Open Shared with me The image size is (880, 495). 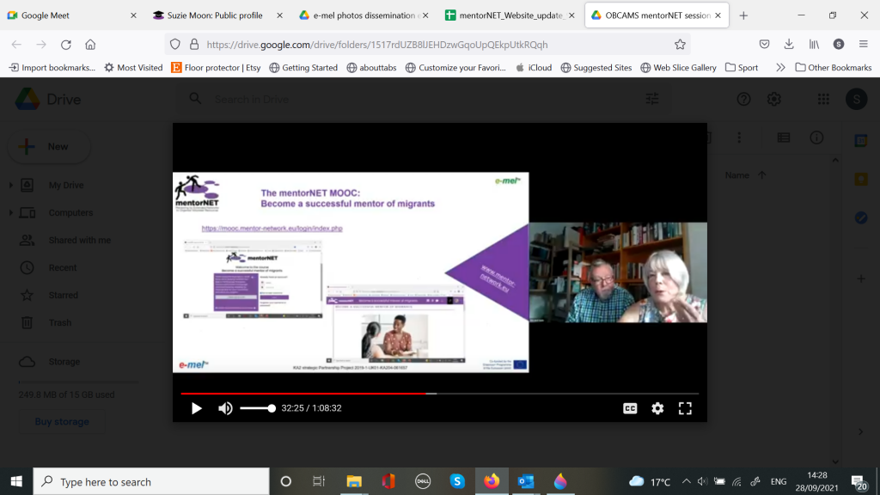[x=79, y=240]
